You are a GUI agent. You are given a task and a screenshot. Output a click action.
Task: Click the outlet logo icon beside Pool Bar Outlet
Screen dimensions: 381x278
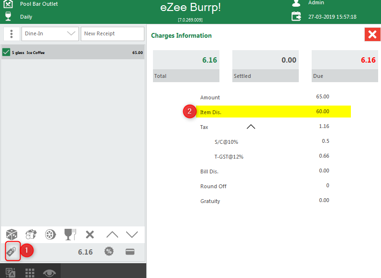[x=8, y=4]
